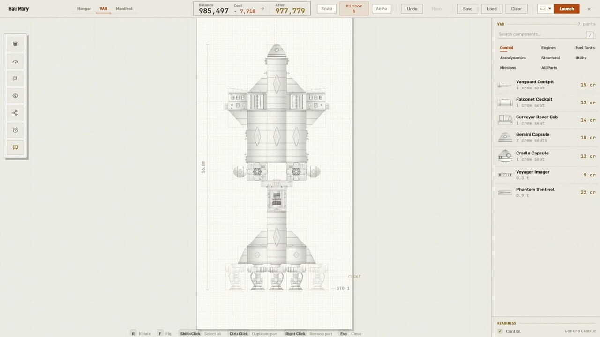Toggle Mirror V symmetry mode

[354, 9]
